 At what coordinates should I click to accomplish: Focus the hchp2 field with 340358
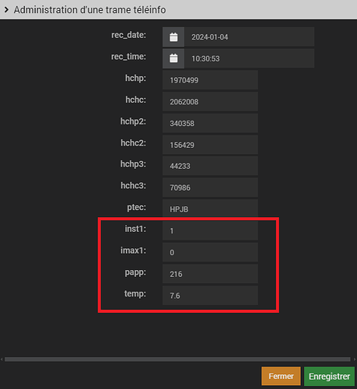[210, 123]
